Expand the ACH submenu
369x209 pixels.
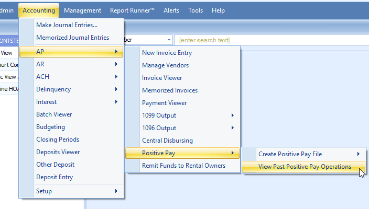(71, 77)
